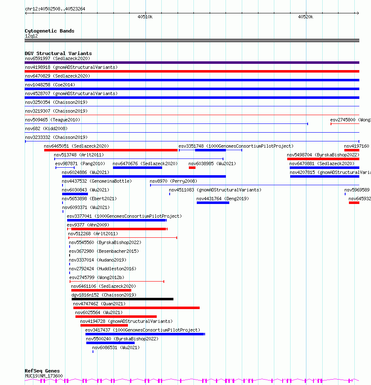Select the esv3351748 1000GenomesConsortiumPilotProject label
The width and height of the screenshot is (371, 385).
(x=236, y=146)
